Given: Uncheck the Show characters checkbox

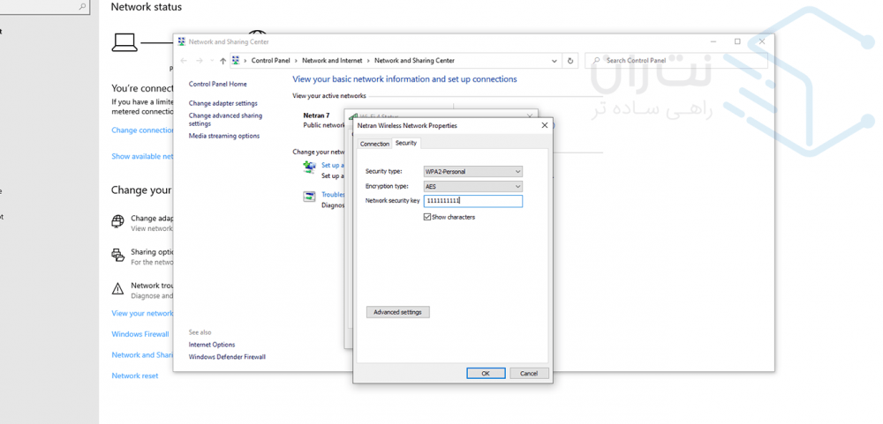Looking at the screenshot, I should (427, 217).
